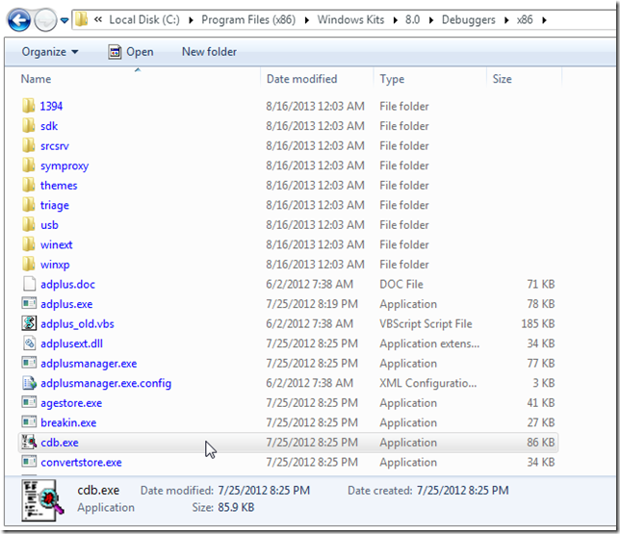Select the usb folder icon

pos(29,224)
